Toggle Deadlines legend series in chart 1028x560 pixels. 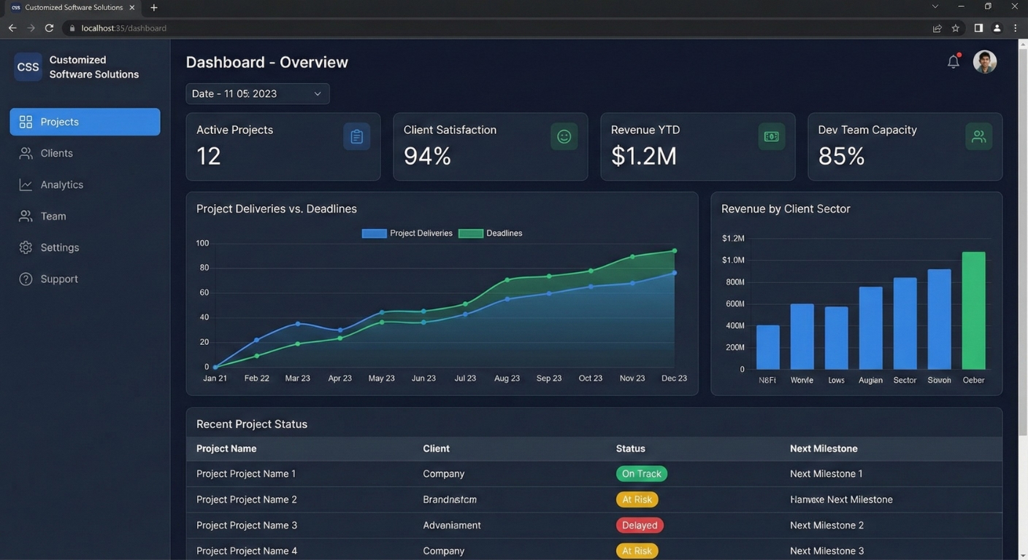pos(491,233)
